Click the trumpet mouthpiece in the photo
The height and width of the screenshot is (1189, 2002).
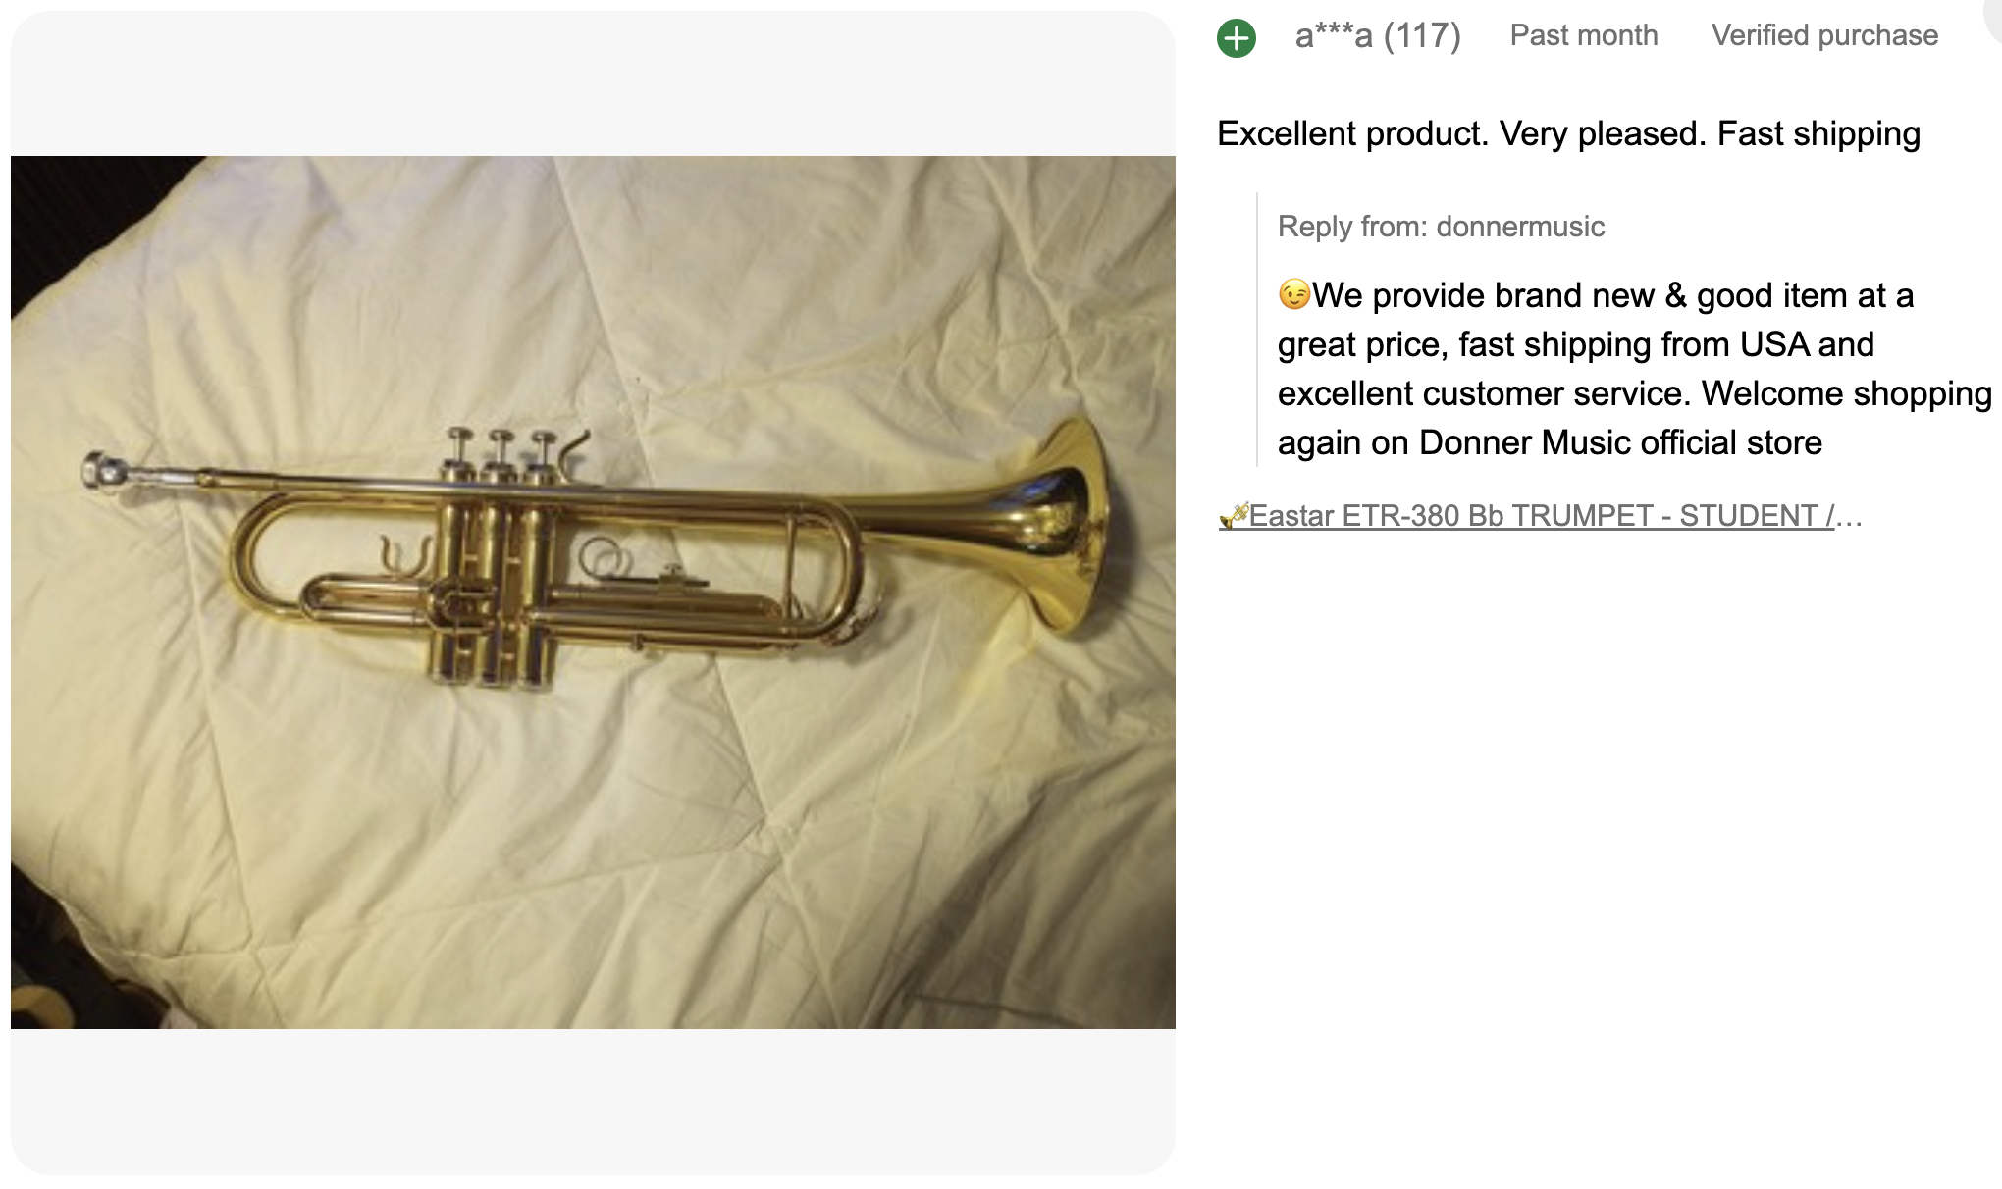(x=105, y=470)
